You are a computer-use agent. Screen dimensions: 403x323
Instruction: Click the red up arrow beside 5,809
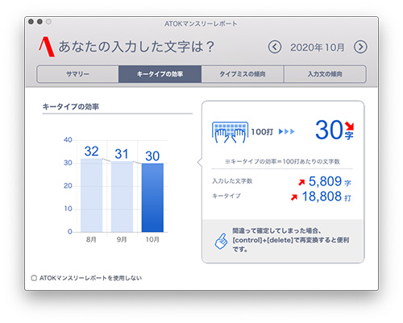click(301, 182)
